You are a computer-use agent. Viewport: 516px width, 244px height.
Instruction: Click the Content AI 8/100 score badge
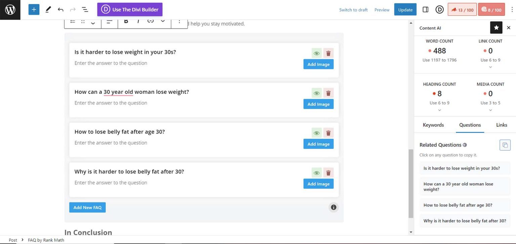click(491, 10)
